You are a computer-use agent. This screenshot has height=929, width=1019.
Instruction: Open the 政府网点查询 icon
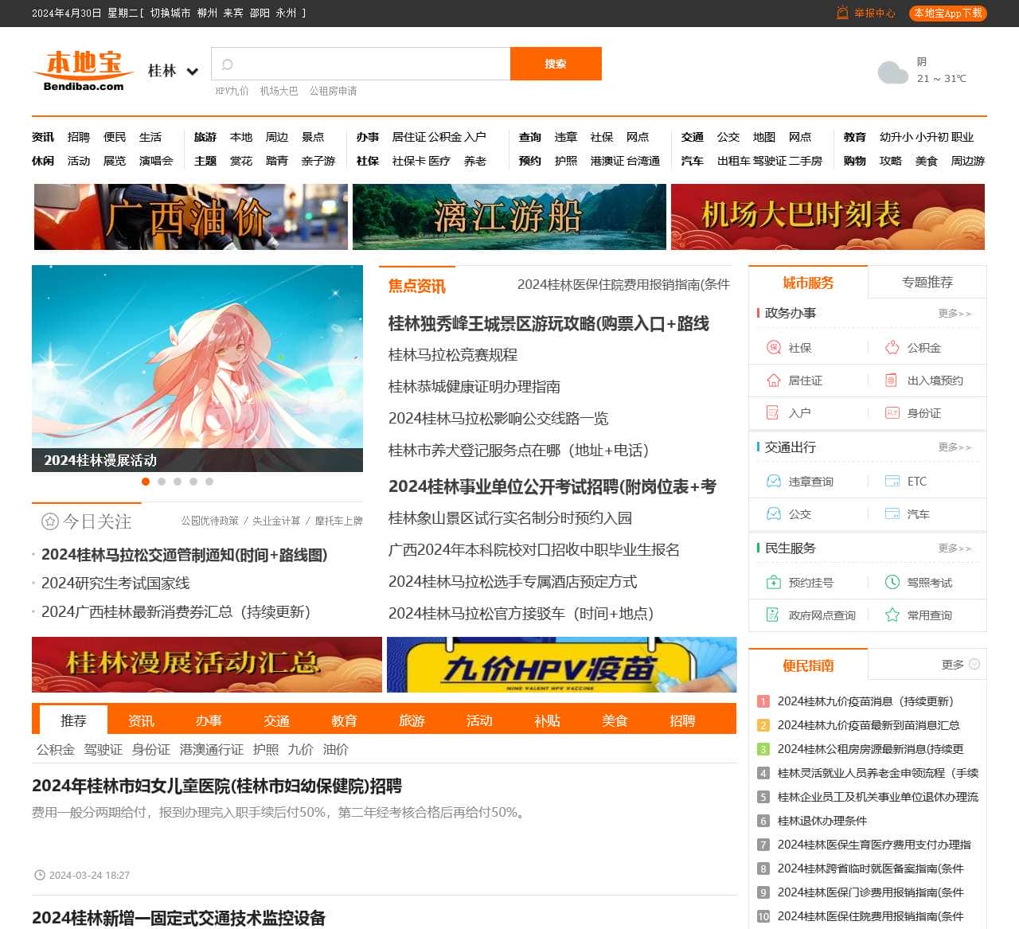coord(773,615)
